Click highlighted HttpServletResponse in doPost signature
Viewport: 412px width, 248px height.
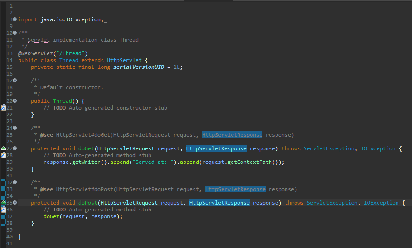[x=219, y=203]
